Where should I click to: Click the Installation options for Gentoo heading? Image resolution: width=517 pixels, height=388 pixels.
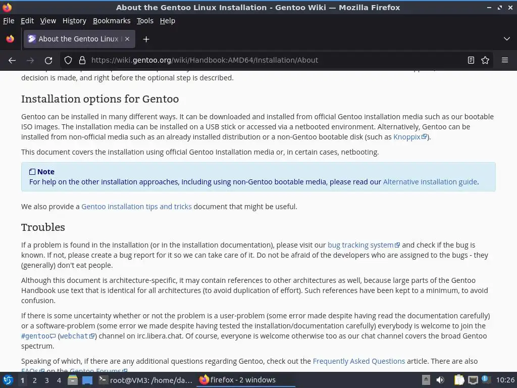click(x=100, y=99)
